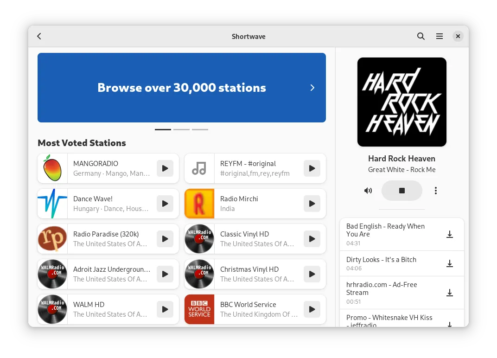Start playing Radio Mirchi

(x=312, y=204)
